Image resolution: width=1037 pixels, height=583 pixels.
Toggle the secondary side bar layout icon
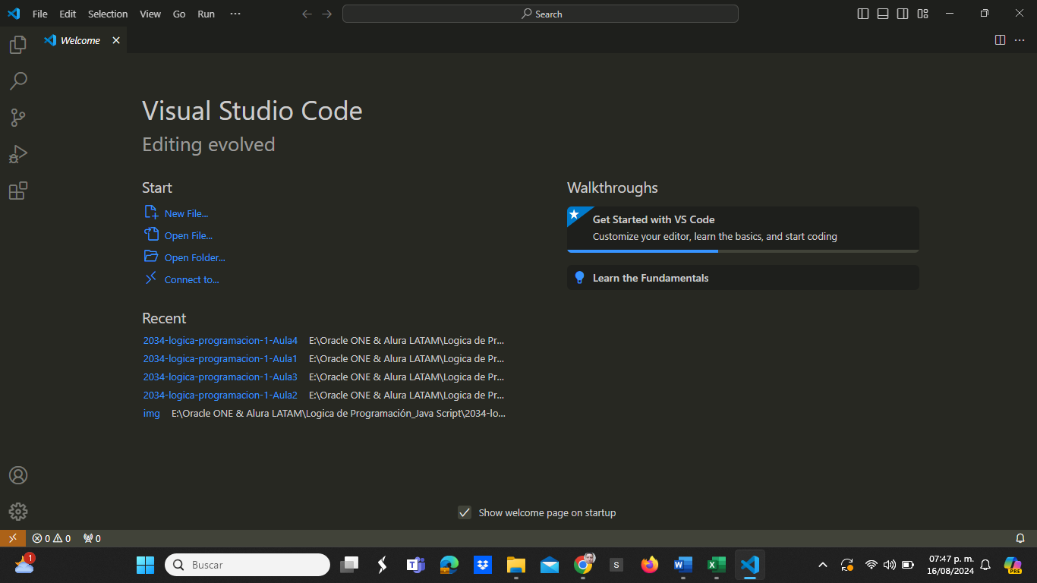[x=903, y=14]
